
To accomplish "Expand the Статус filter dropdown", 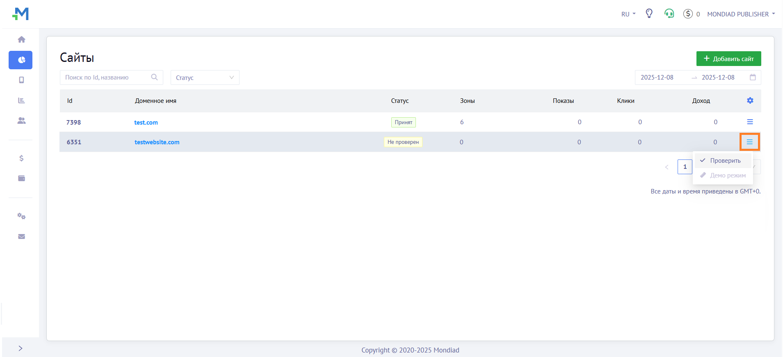I will point(205,77).
